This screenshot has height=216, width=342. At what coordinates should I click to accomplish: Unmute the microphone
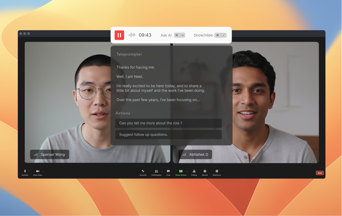(25, 173)
